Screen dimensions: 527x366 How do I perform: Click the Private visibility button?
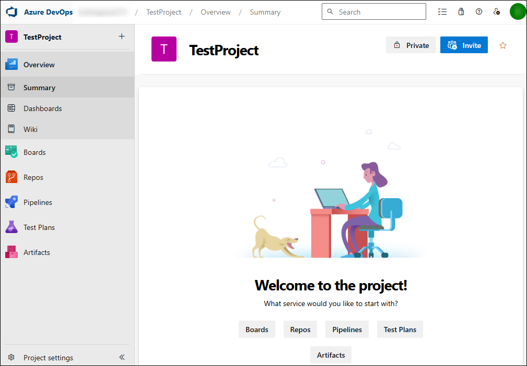[411, 45]
